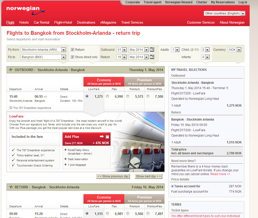The width and height of the screenshot is (258, 218).
Task: Open the return month dropdown
Action: (x=138, y=57)
